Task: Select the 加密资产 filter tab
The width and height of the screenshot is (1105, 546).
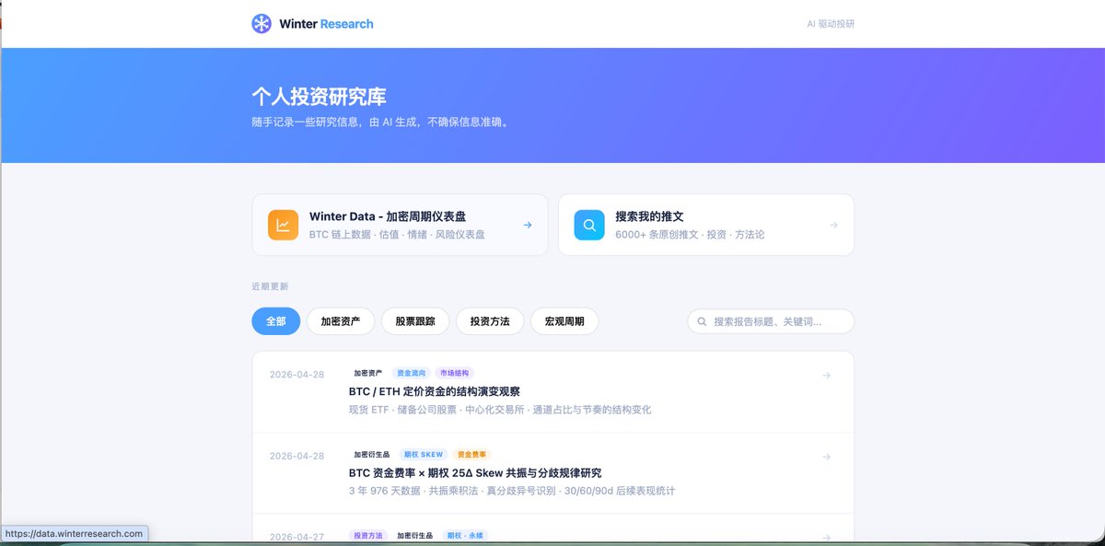Action: pyautogui.click(x=341, y=321)
